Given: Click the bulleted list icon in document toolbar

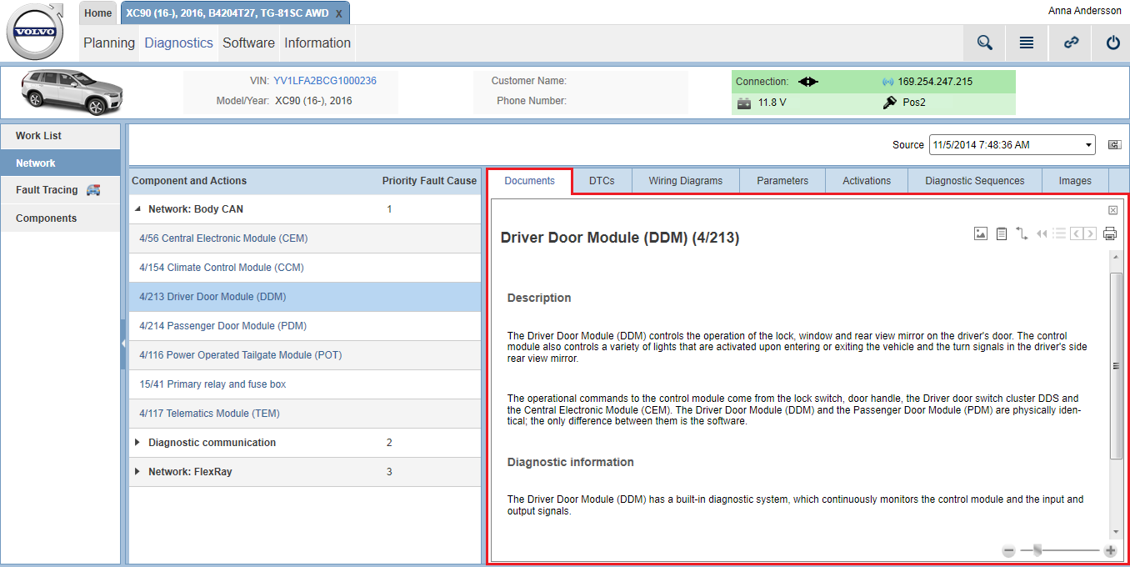Looking at the screenshot, I should (x=1059, y=234).
